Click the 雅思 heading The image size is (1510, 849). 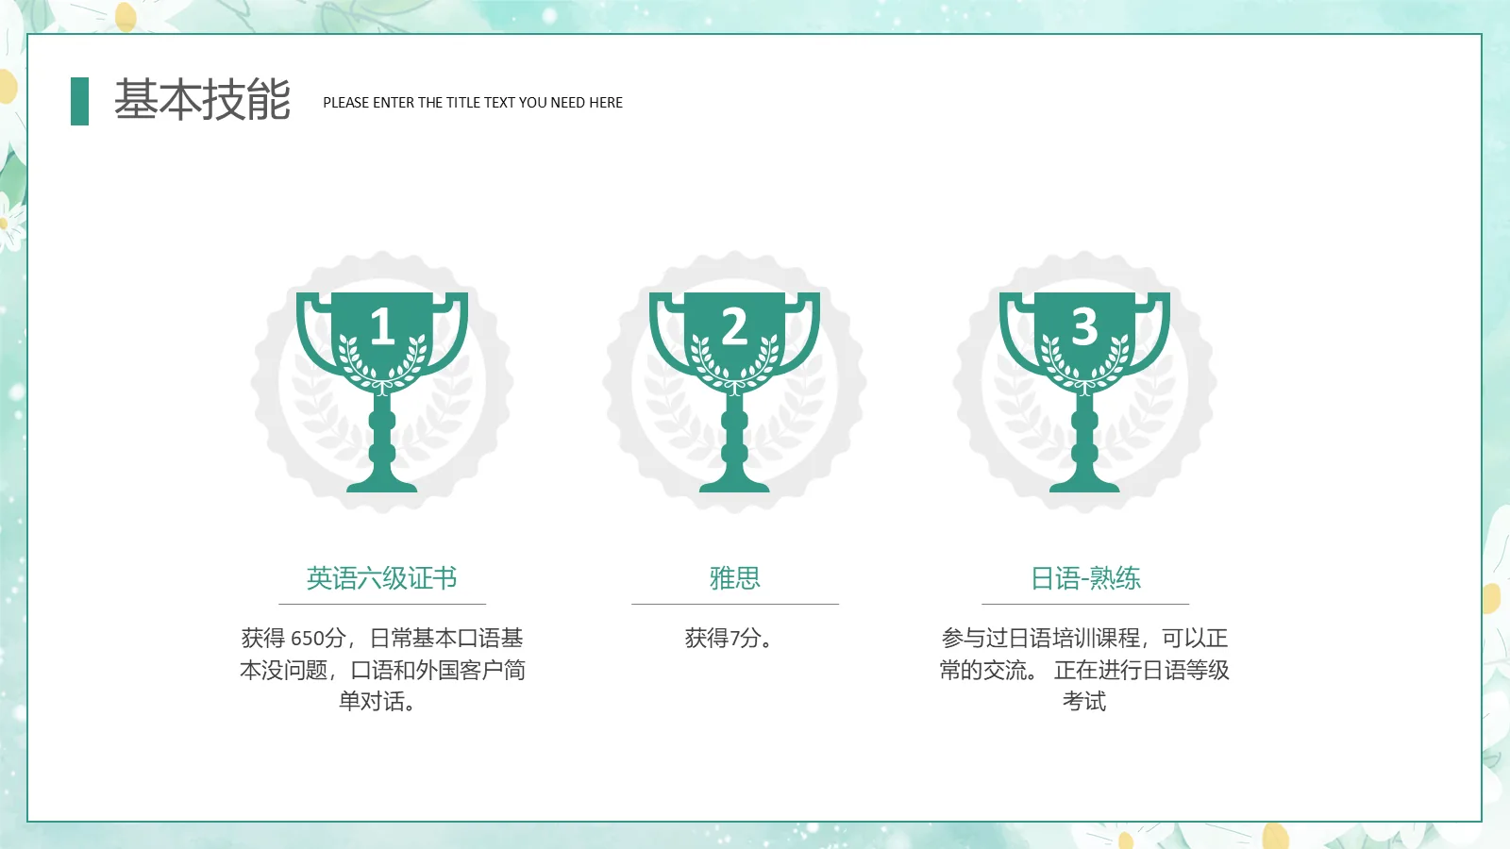[x=734, y=578]
